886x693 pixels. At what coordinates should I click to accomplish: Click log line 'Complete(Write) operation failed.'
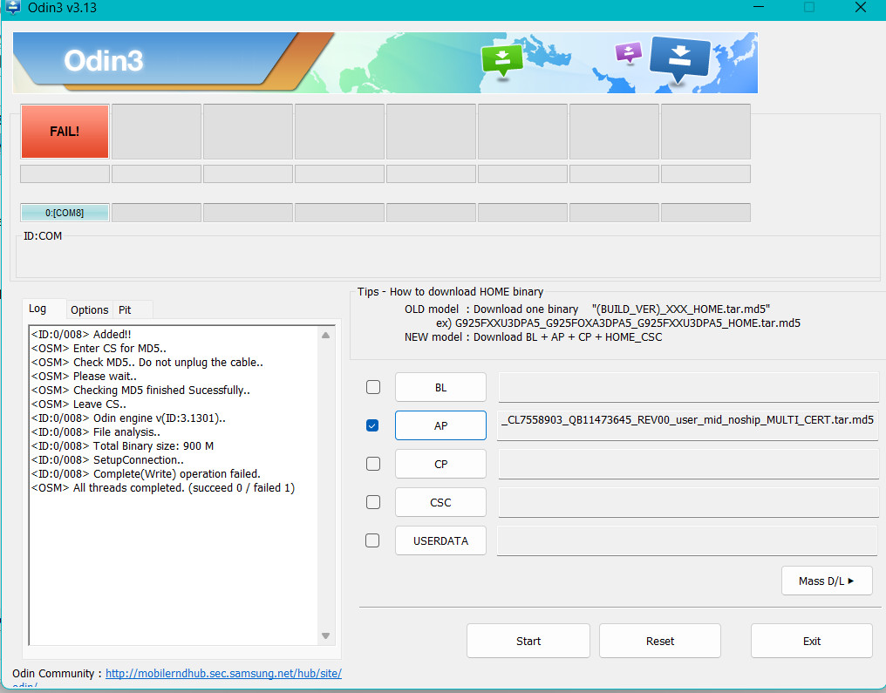coord(146,474)
